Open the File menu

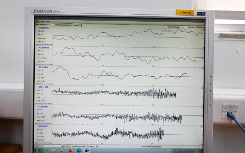[38, 21]
